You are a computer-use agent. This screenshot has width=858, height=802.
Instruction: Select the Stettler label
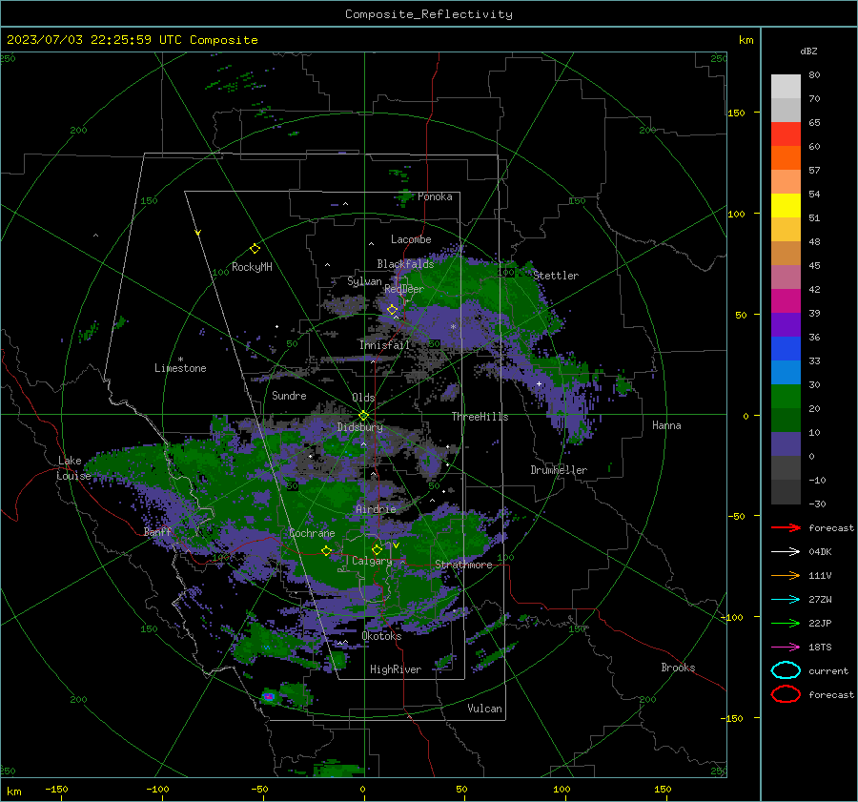point(556,276)
